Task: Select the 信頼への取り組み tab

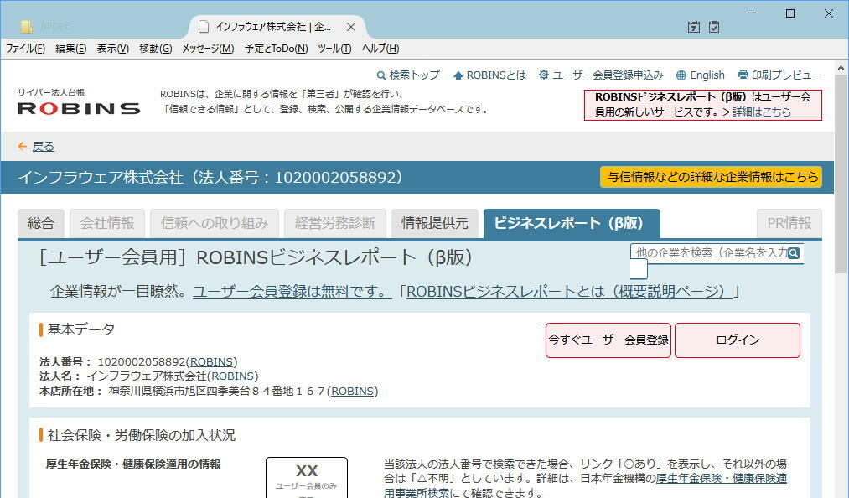Action: tap(215, 223)
